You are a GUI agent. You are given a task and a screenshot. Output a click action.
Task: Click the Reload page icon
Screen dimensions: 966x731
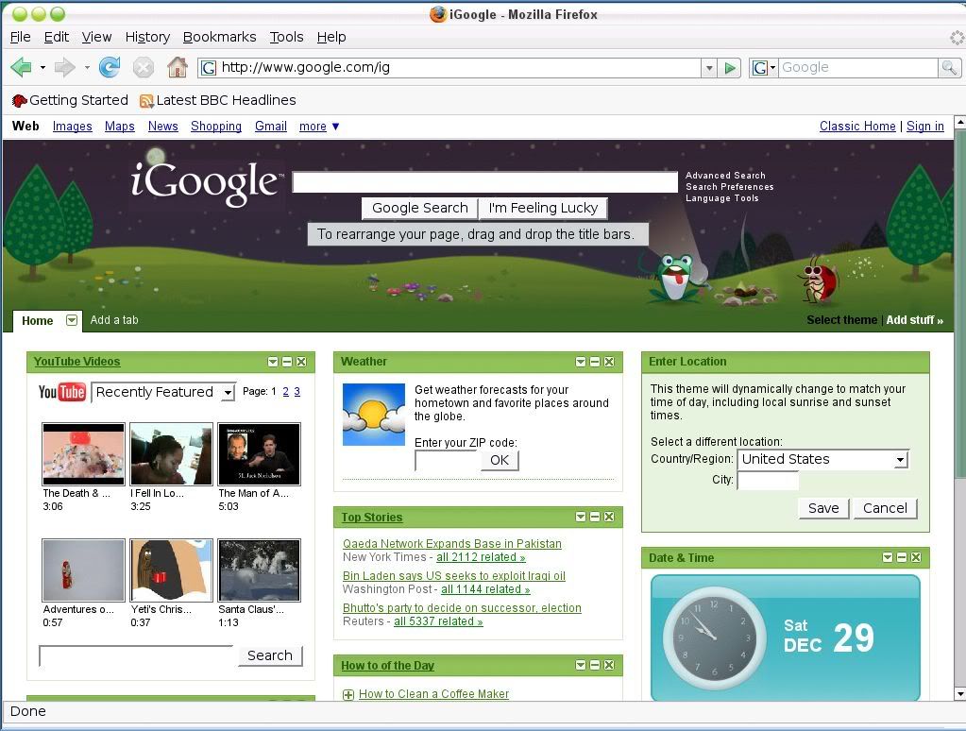point(110,67)
